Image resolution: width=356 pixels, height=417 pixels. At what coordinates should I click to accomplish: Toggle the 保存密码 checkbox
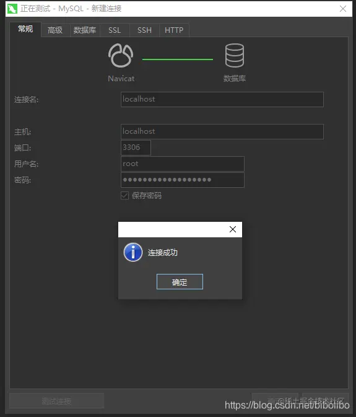[x=124, y=195]
